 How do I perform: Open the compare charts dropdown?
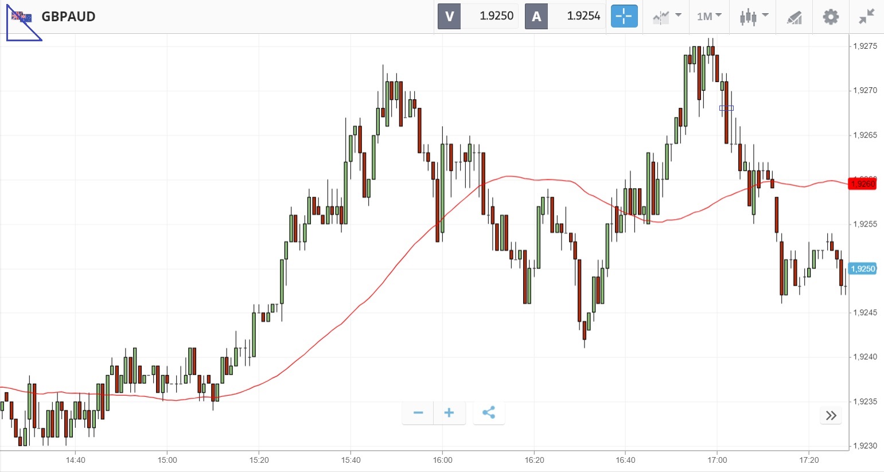[667, 17]
